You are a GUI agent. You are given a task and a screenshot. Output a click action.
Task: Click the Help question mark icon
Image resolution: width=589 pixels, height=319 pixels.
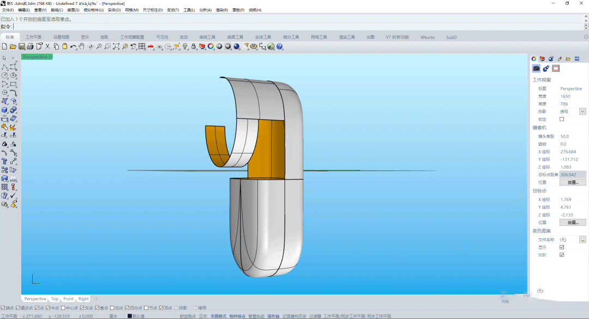[x=280, y=47]
